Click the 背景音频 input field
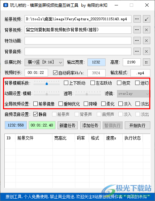Screen dimensions: 155x201 (78, 51)
